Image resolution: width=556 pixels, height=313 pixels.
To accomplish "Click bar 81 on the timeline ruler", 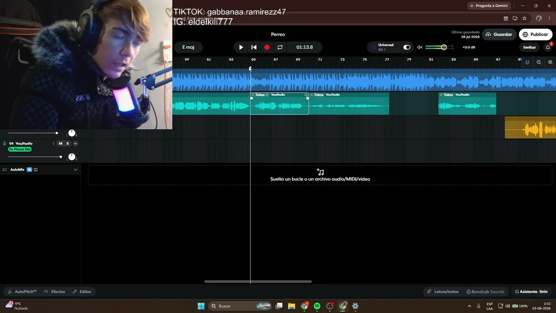I will point(431,60).
